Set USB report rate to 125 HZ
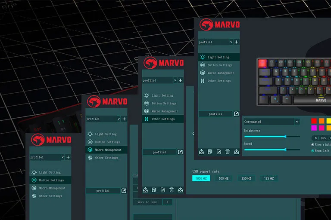This screenshot has height=220, width=331. [269, 178]
